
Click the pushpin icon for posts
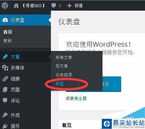click(x=5, y=57)
